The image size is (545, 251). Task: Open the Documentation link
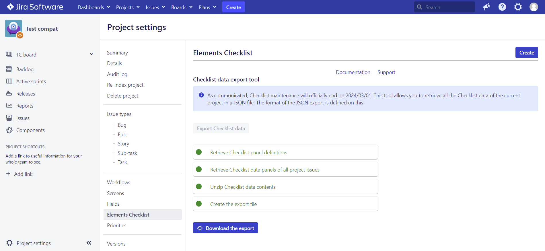(x=353, y=72)
